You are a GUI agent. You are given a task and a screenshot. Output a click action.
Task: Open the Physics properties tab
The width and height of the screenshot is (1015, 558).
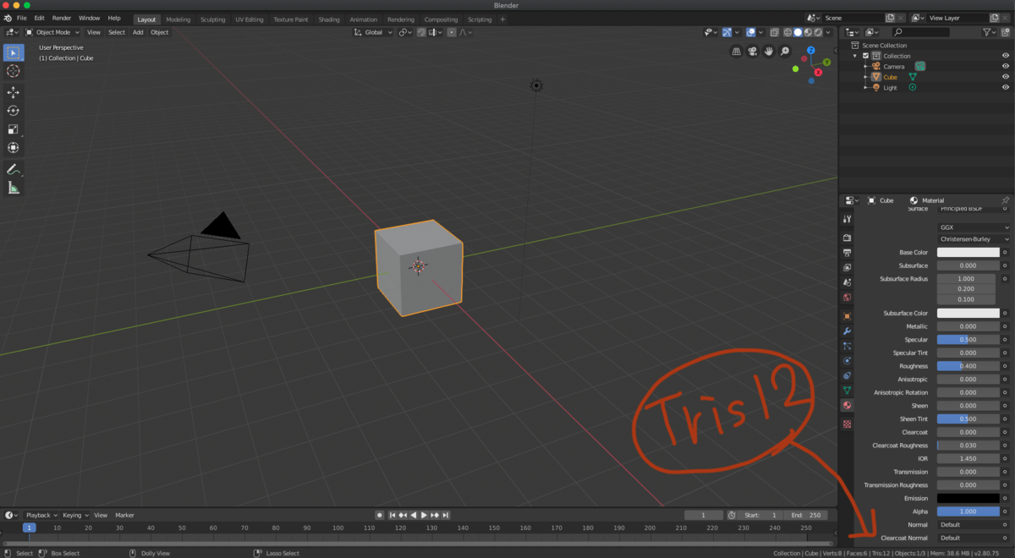[847, 361]
